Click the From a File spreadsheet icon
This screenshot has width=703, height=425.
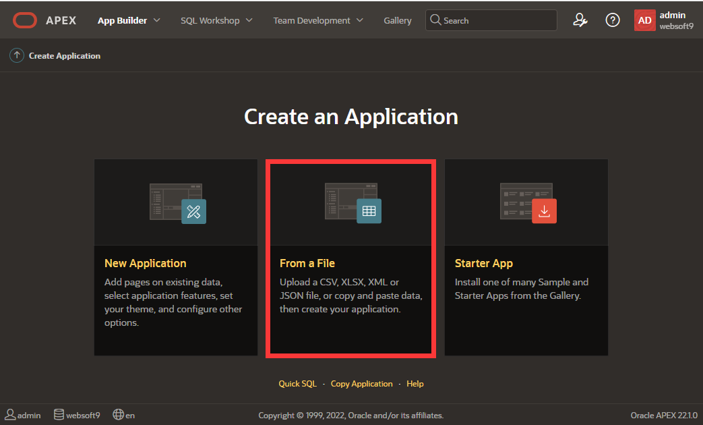(x=369, y=211)
